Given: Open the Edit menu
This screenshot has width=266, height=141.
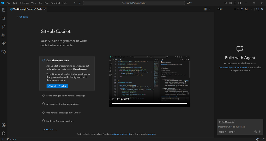Looking at the screenshot, I should tap(15, 3).
